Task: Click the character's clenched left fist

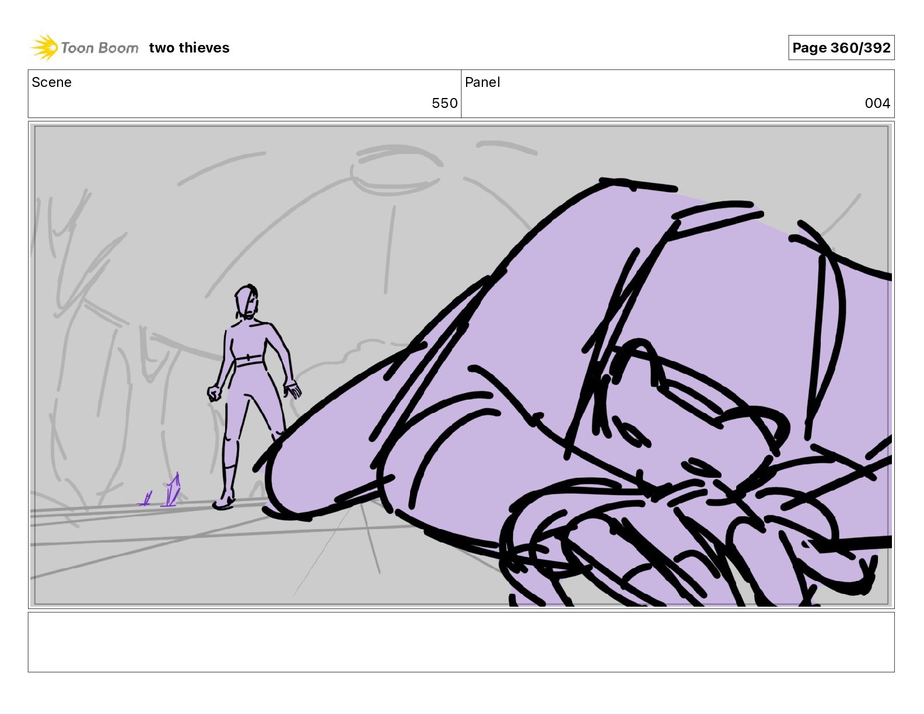Action: 215,394
